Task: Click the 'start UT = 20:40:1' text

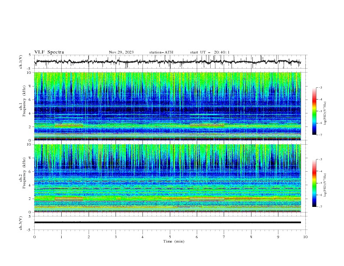Action: coord(210,52)
